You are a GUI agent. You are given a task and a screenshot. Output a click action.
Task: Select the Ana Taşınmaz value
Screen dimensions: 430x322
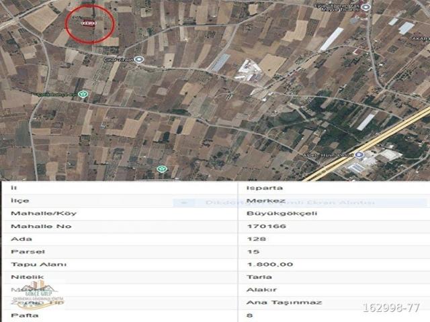pyautogui.click(x=284, y=303)
